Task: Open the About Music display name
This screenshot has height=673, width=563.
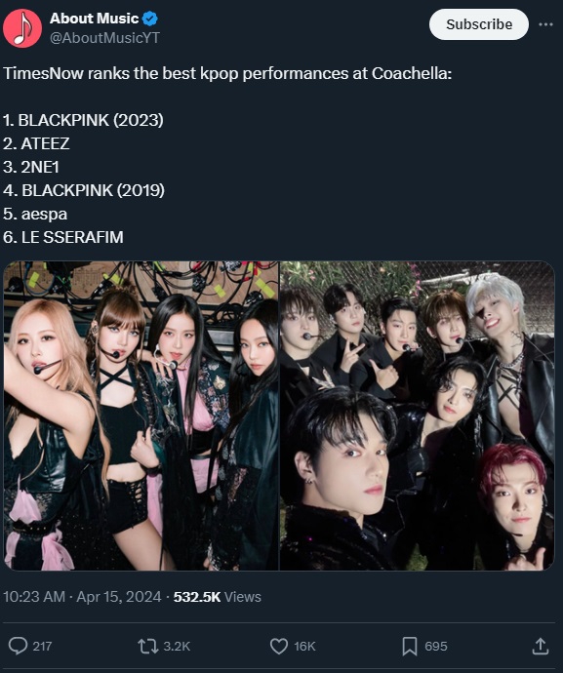Action: pyautogui.click(x=94, y=19)
